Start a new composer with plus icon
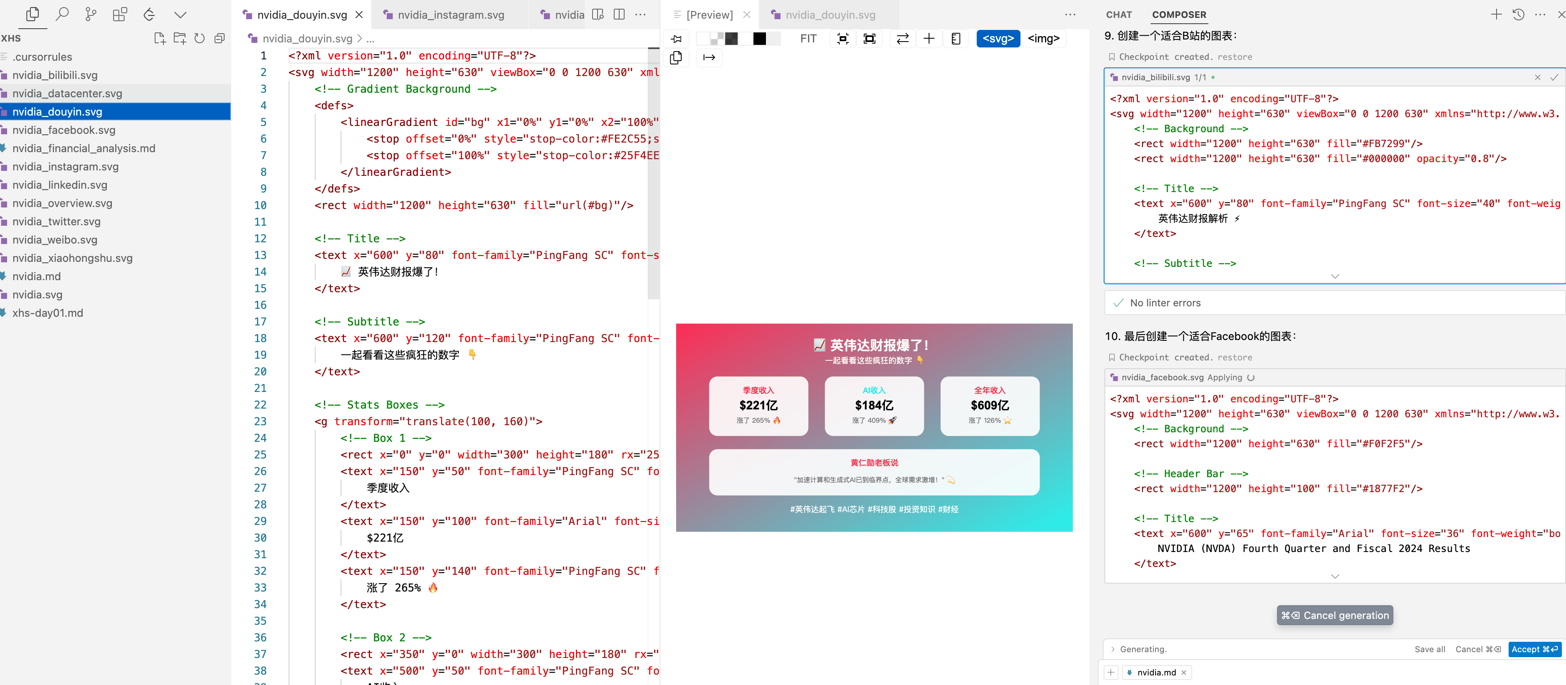This screenshot has width=1566, height=685. (1496, 15)
